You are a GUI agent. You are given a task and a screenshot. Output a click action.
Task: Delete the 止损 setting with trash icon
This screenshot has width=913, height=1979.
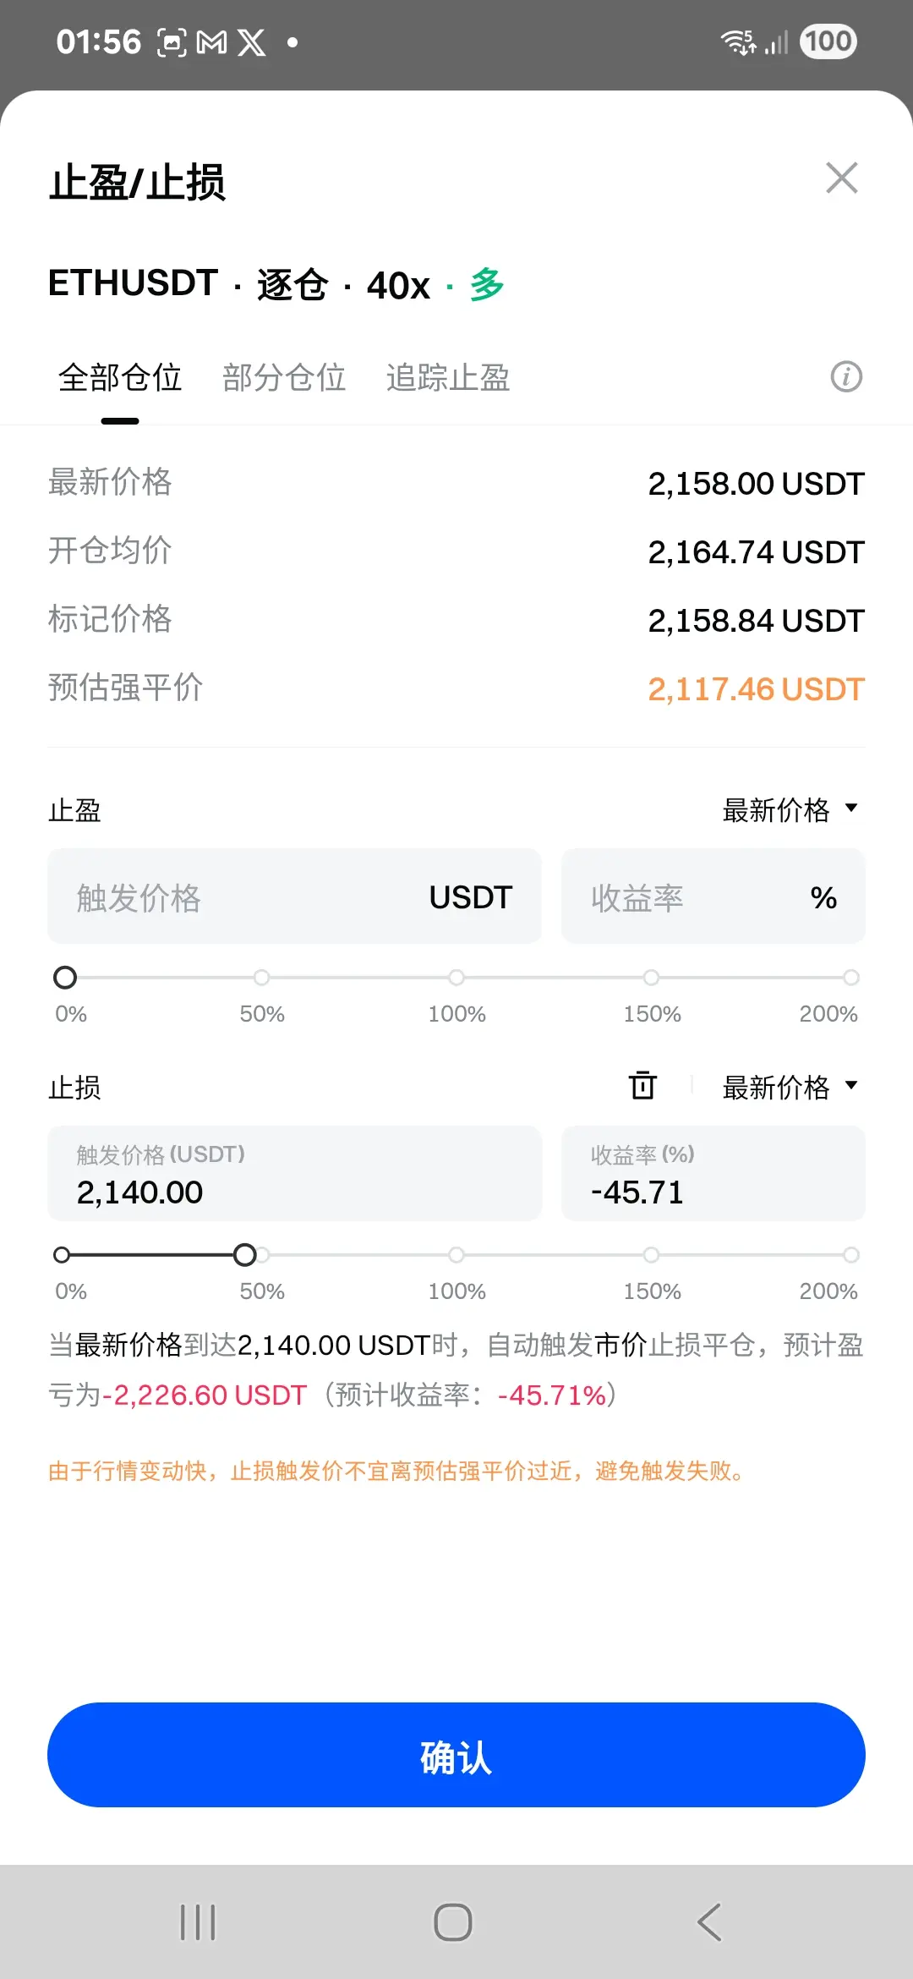pos(642,1085)
